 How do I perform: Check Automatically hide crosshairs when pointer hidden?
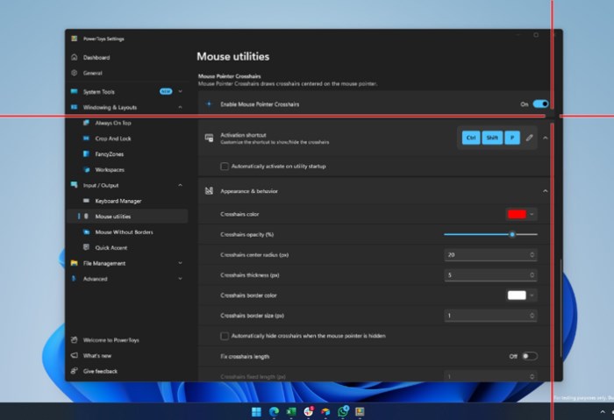click(225, 336)
